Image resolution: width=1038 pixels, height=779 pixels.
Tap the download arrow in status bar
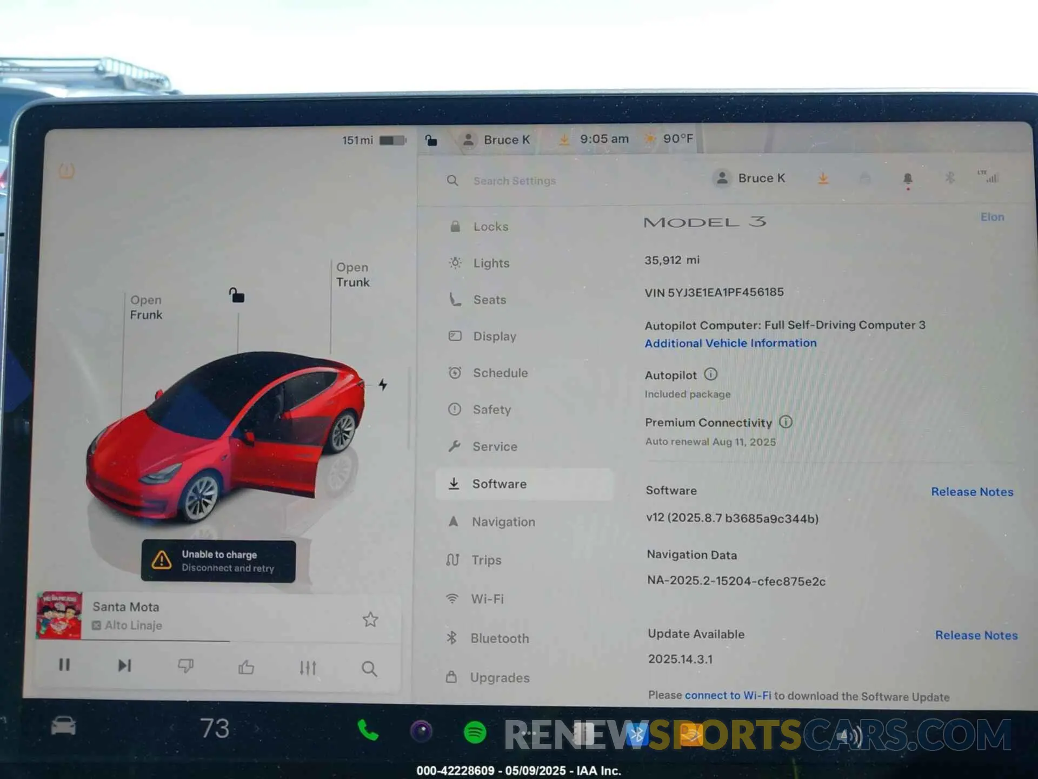564,140
